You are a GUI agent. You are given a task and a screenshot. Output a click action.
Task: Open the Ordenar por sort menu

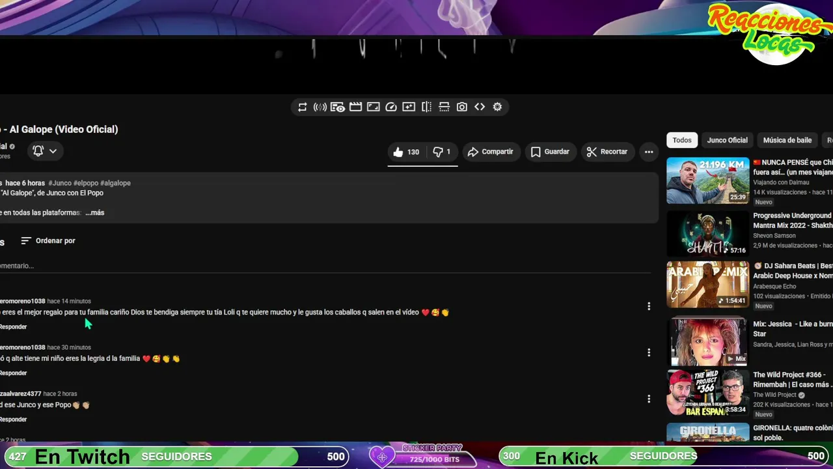coord(48,241)
